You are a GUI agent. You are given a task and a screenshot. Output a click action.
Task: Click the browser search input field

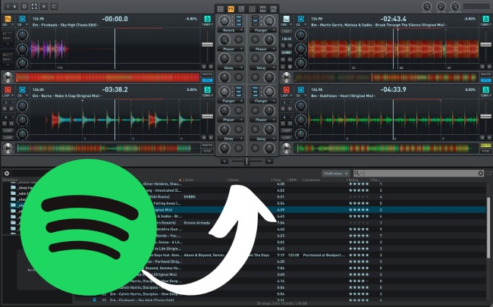tap(421, 173)
